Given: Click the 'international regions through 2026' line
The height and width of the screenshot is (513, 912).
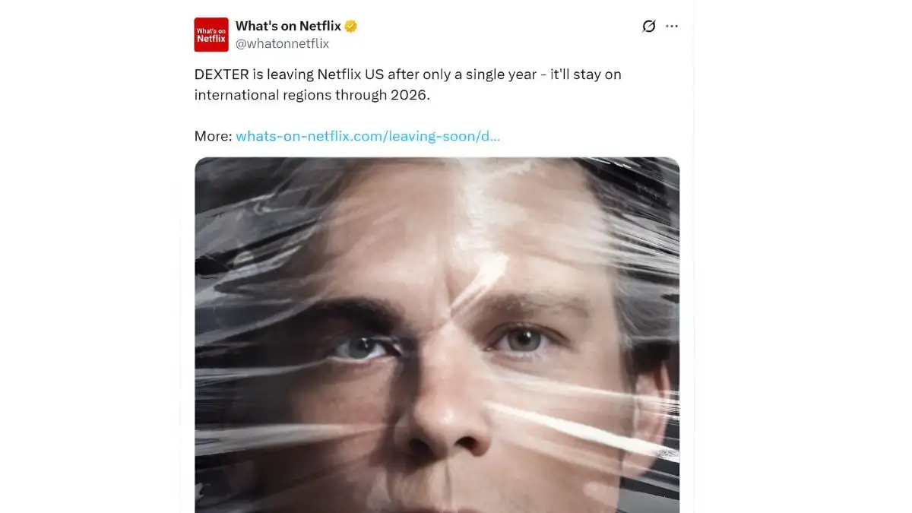Looking at the screenshot, I should click(x=318, y=95).
